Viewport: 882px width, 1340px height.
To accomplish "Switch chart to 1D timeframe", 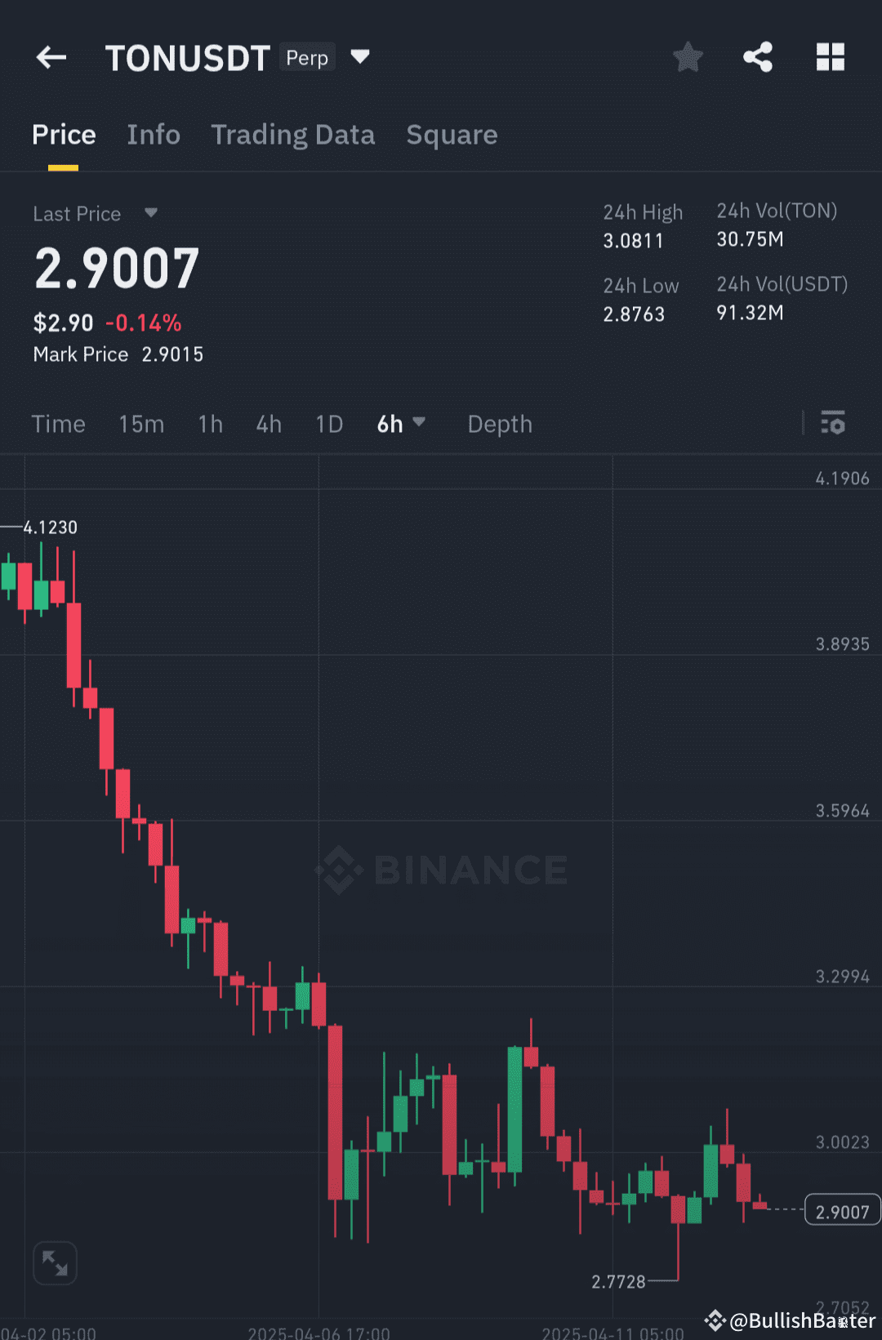I will click(329, 424).
